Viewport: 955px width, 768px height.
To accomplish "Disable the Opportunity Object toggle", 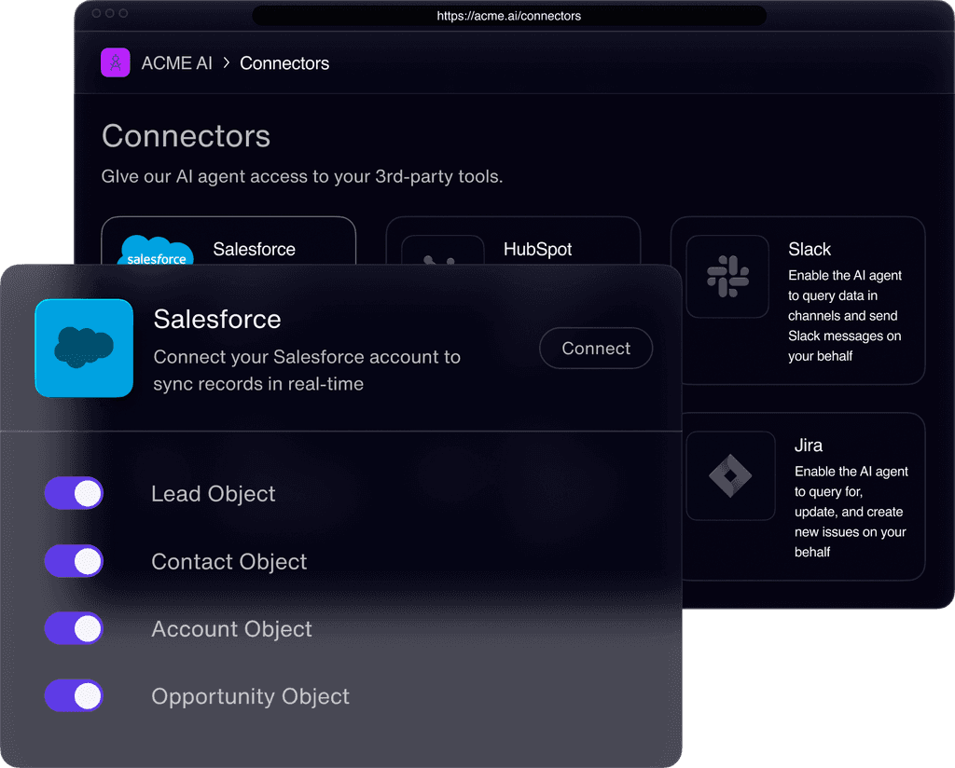I will coord(74,696).
